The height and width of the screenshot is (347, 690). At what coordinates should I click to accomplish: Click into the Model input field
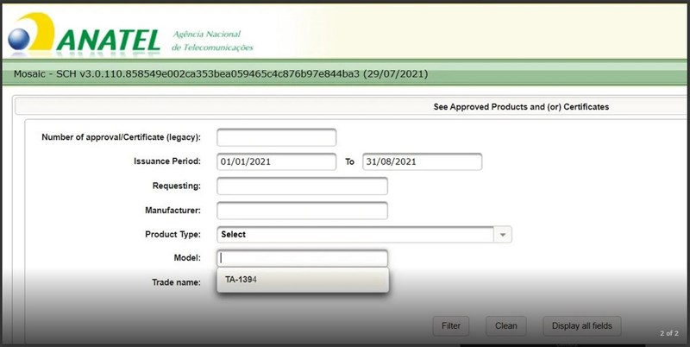(303, 258)
